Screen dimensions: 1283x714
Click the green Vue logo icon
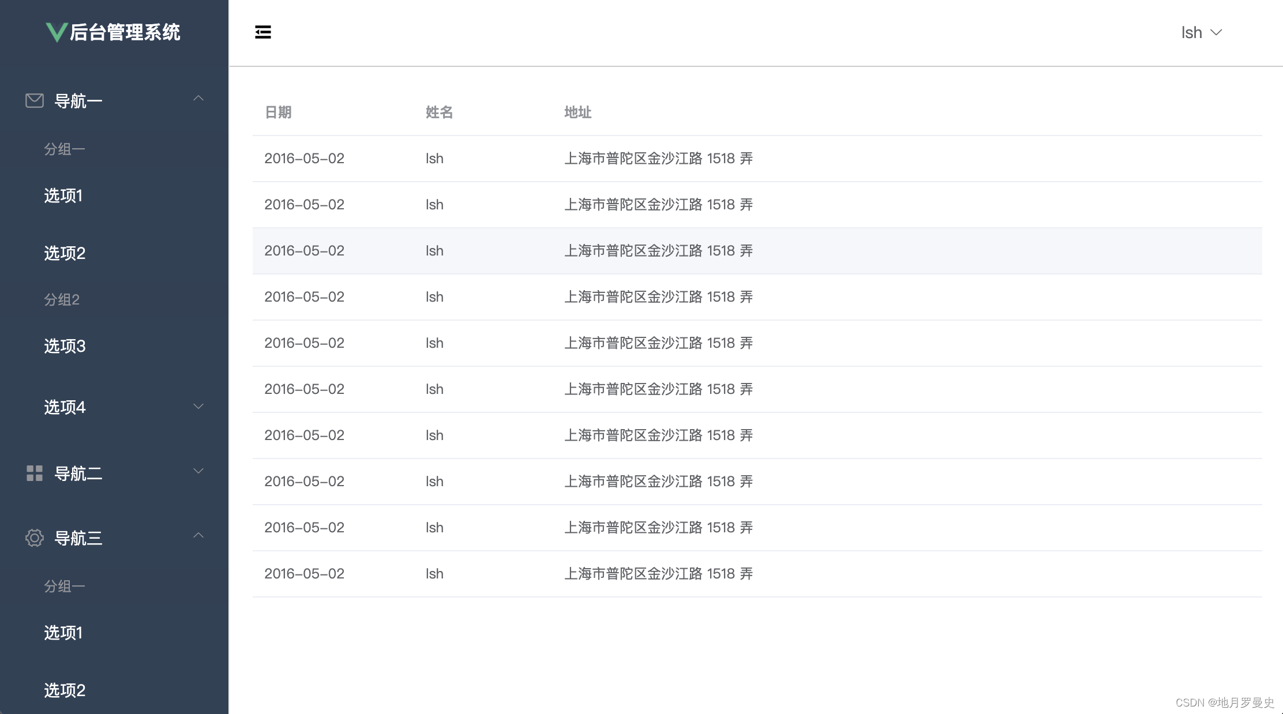(x=57, y=32)
